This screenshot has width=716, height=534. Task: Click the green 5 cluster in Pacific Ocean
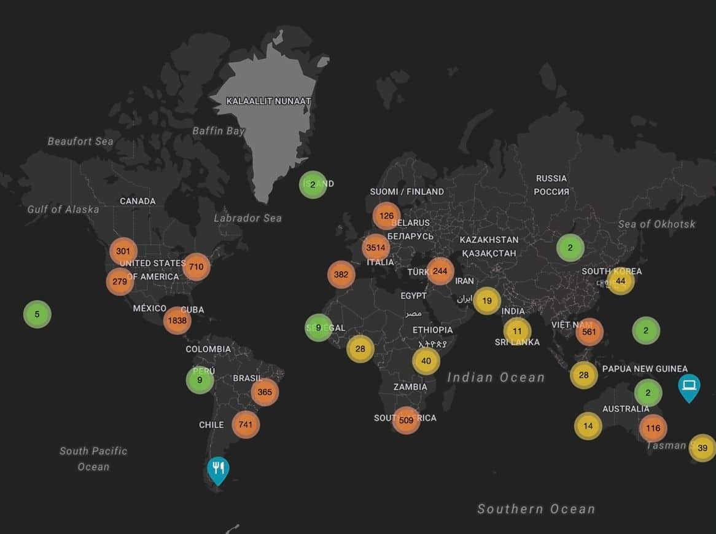(x=37, y=314)
